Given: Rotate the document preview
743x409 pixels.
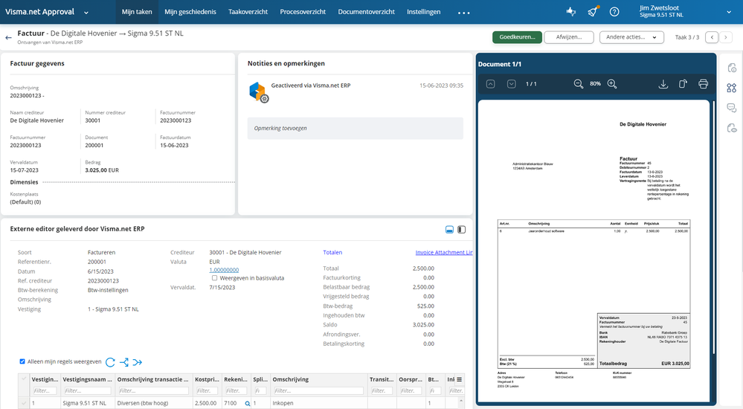Looking at the screenshot, I should click(683, 84).
